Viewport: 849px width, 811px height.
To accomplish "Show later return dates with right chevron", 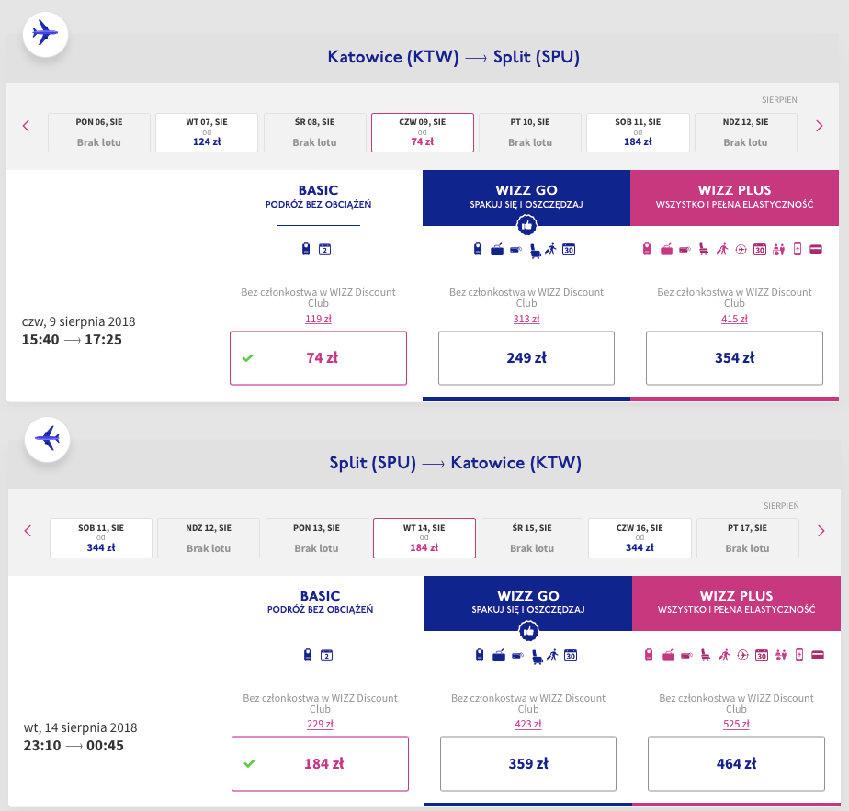I will [821, 531].
